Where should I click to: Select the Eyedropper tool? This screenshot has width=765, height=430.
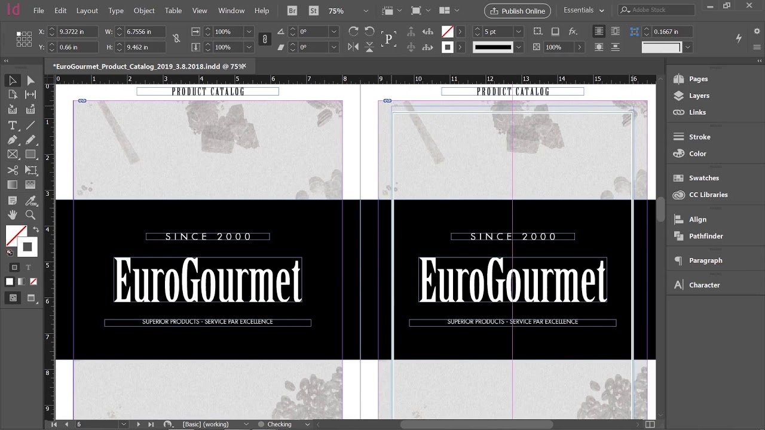point(30,200)
